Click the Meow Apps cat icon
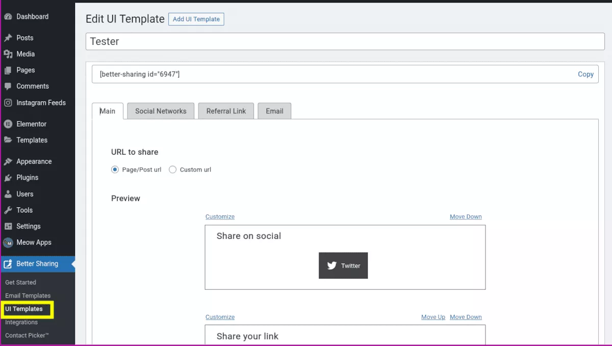Viewport: 612px width, 346px height. point(8,242)
